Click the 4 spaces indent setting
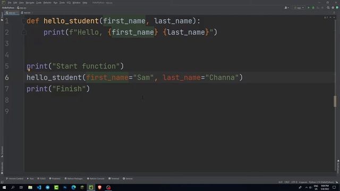Viewport: 340px width, 191px height. [x=303, y=183]
